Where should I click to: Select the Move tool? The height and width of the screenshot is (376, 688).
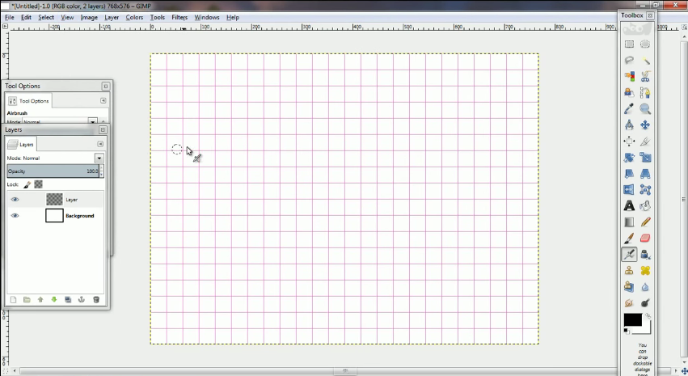(x=645, y=125)
